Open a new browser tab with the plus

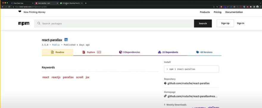click(x=86, y=3)
